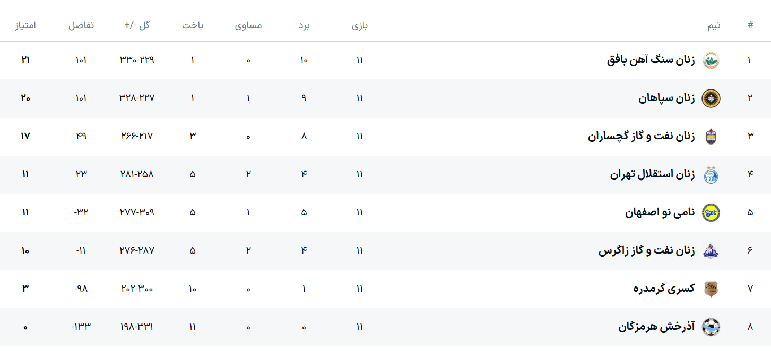Image resolution: width=771 pixels, height=351 pixels.
Task: Open the نامی نو اصفهان team page
Action: point(660,213)
